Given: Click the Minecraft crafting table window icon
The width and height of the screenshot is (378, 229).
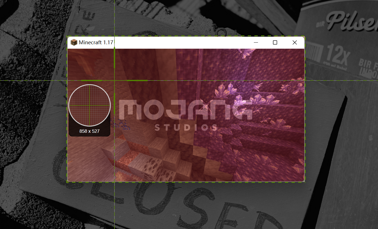Looking at the screenshot, I should point(74,42).
